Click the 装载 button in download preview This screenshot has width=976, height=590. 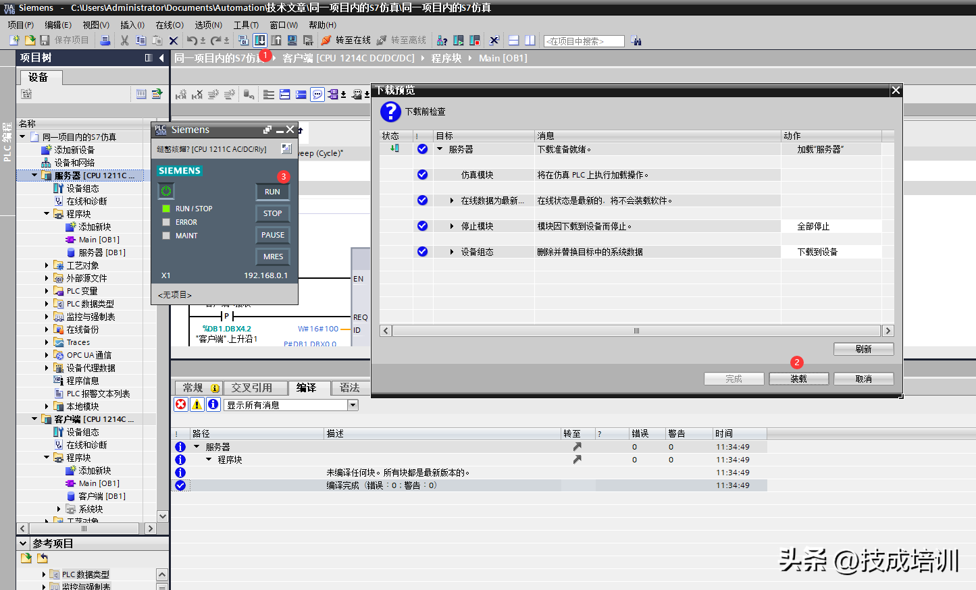[798, 379]
